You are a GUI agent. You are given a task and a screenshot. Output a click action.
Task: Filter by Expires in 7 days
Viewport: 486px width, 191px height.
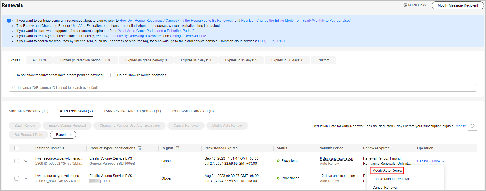tap(196, 60)
